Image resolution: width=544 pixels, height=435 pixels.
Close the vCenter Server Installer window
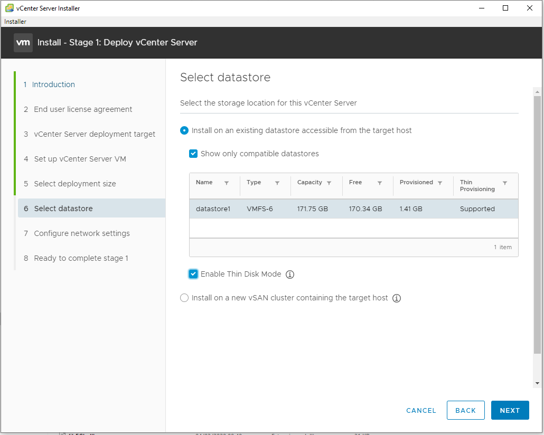pyautogui.click(x=529, y=8)
